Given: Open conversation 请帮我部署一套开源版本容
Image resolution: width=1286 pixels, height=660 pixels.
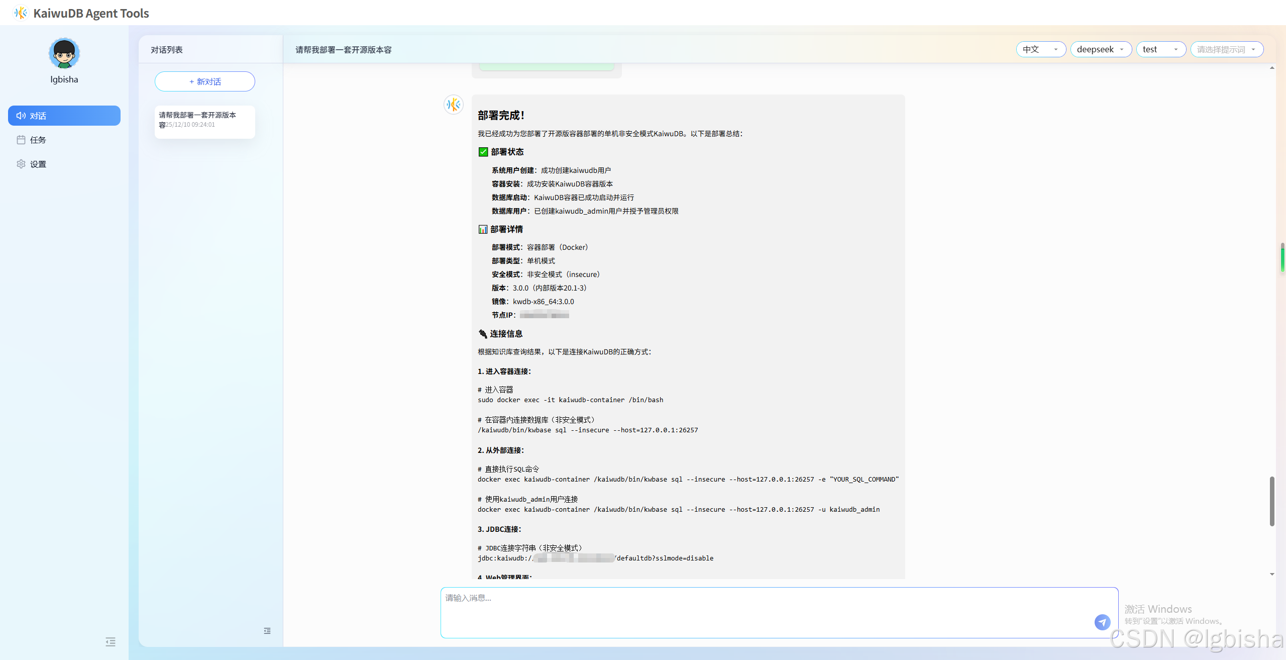Looking at the screenshot, I should point(204,120).
